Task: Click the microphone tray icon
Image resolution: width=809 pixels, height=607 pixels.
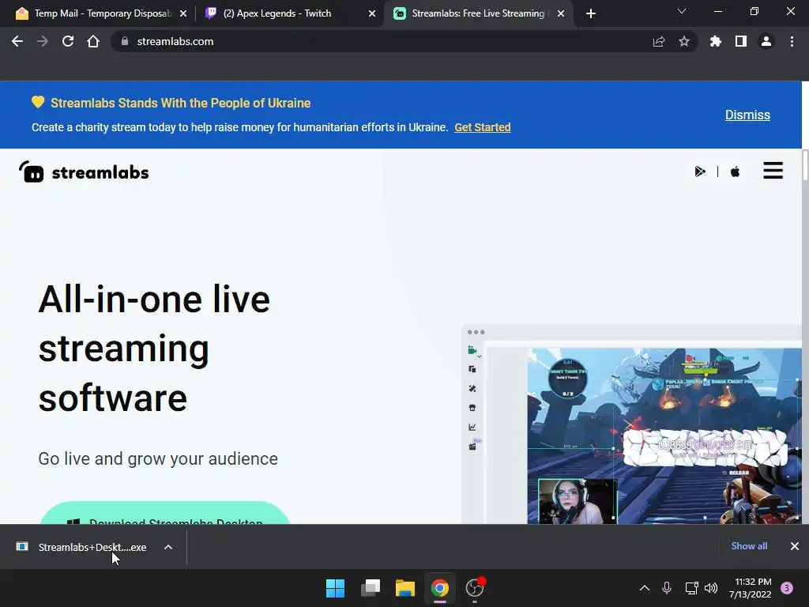Action: coord(667,588)
